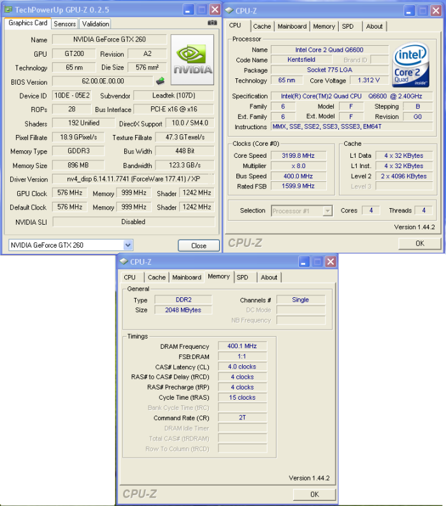
Task: Minimize the top CPU-Z window
Action: pyautogui.click(x=409, y=11)
